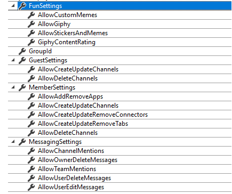The width and height of the screenshot is (232, 194).
Task: Click the wrench icon beside AllowCustomMemes
Action: (31, 15)
